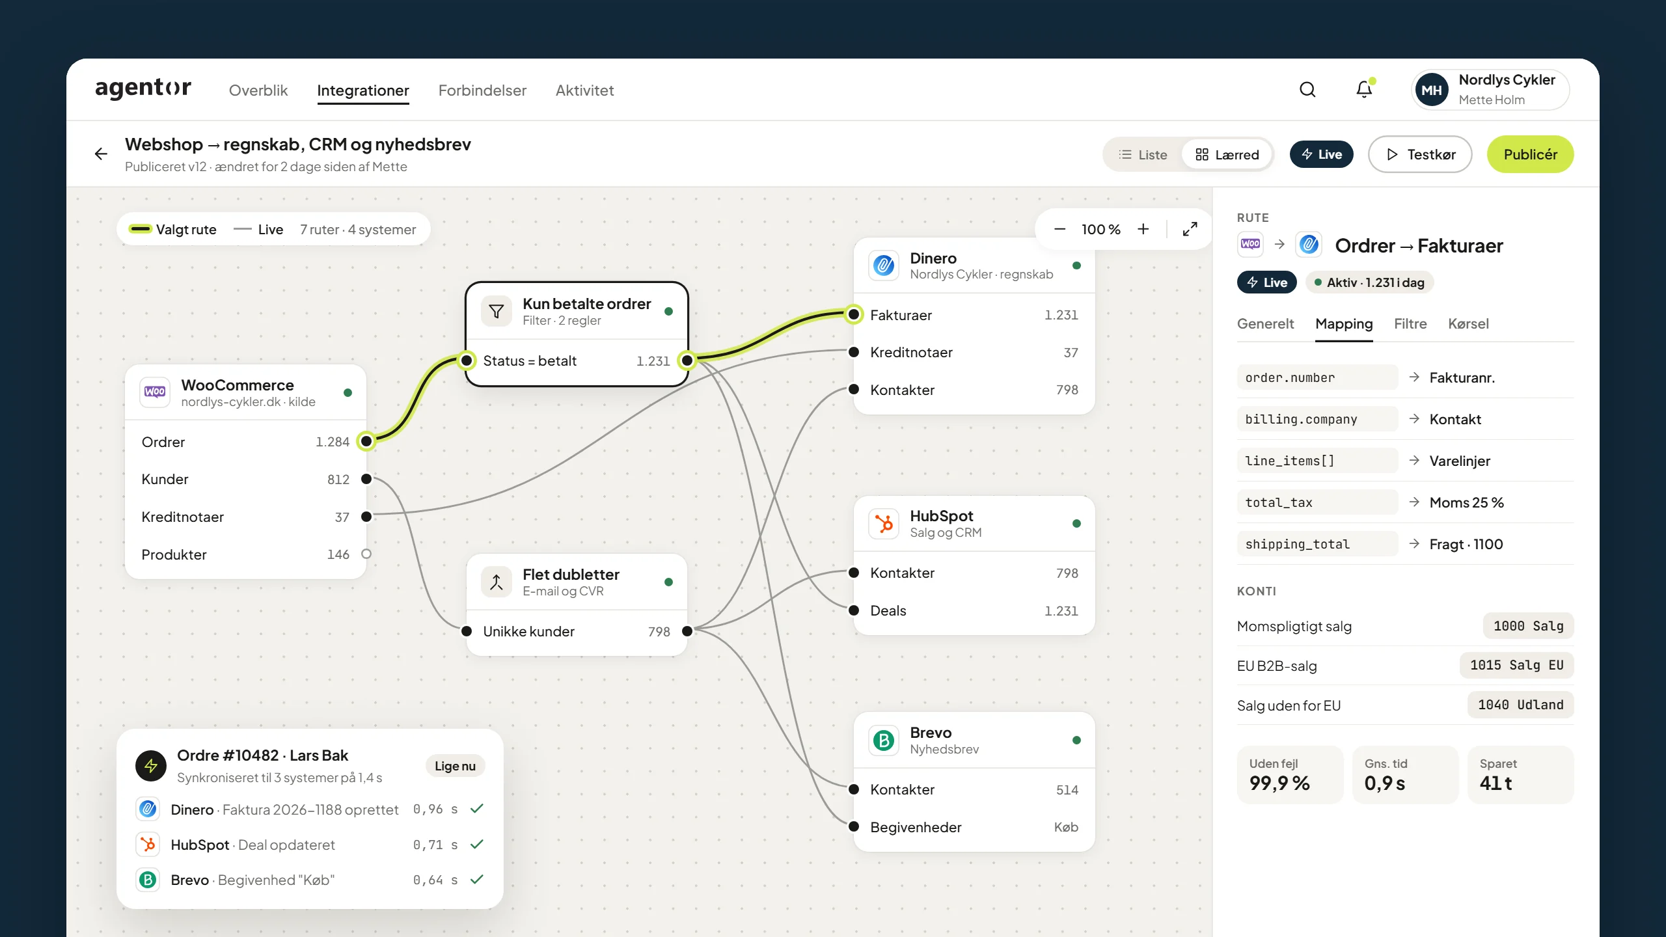Click the empty Produkter output port
Viewport: 1666px width, 937px height.
click(x=366, y=554)
